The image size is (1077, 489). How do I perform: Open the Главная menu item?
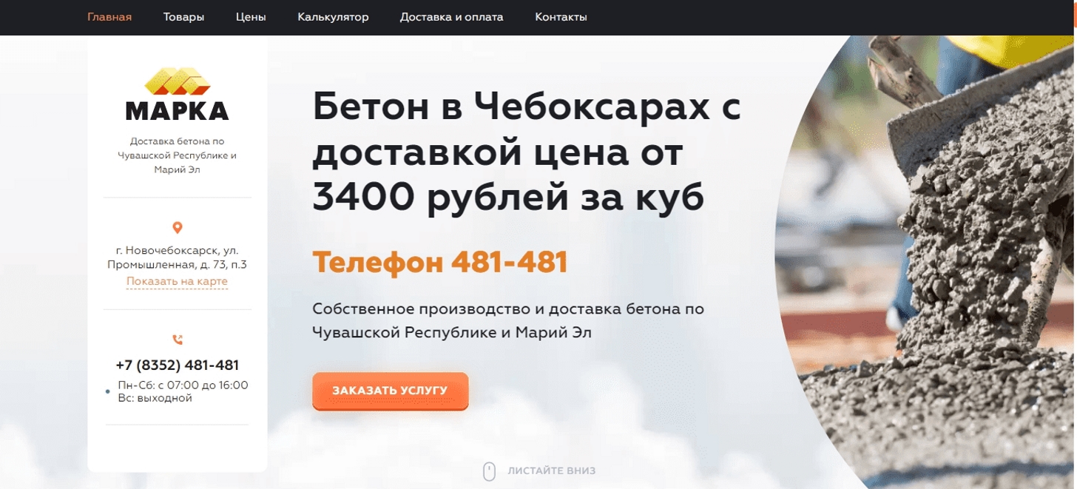click(x=109, y=17)
